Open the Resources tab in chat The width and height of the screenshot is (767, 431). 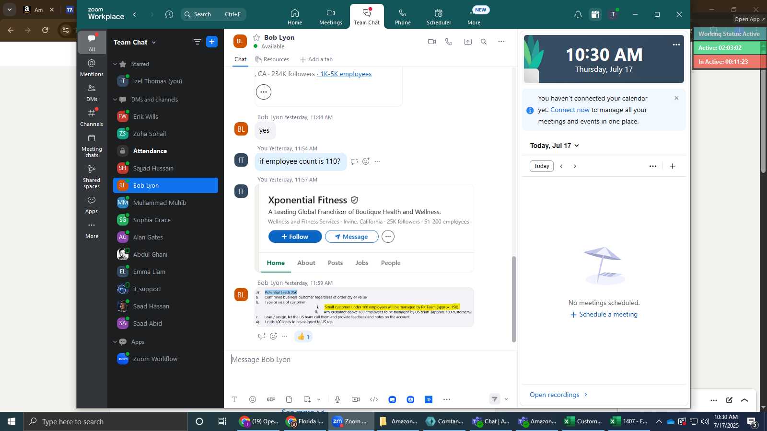pos(272,59)
